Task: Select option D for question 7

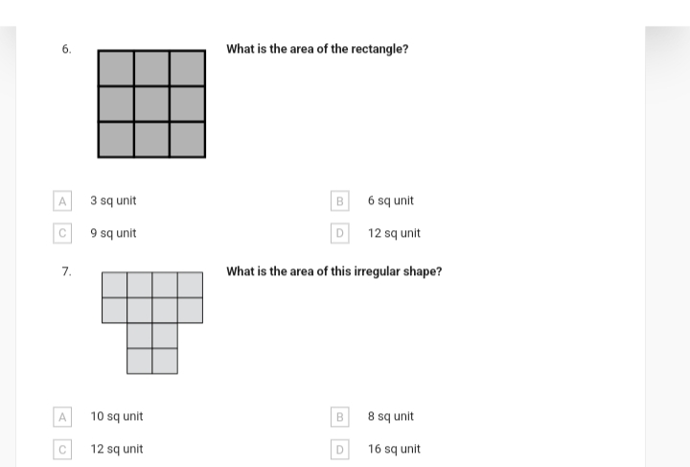Action: point(339,449)
